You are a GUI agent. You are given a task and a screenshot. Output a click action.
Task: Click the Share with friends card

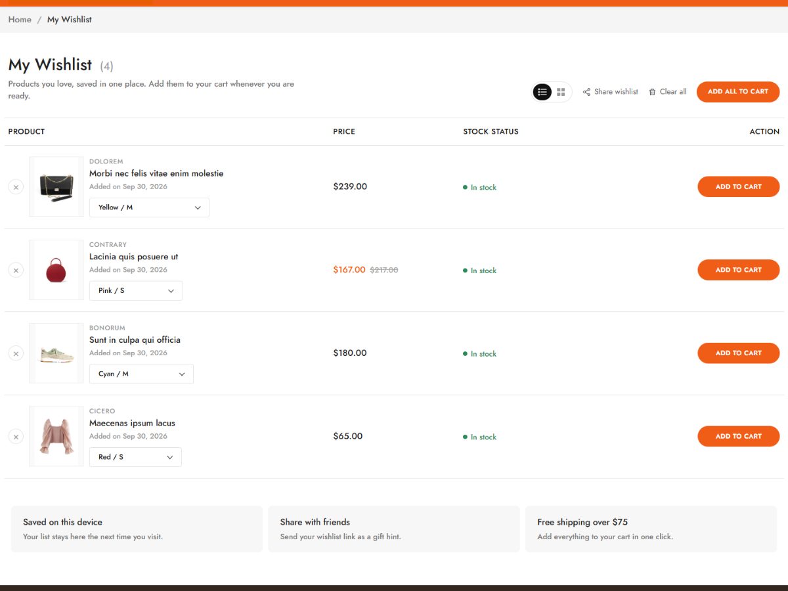tap(394, 529)
